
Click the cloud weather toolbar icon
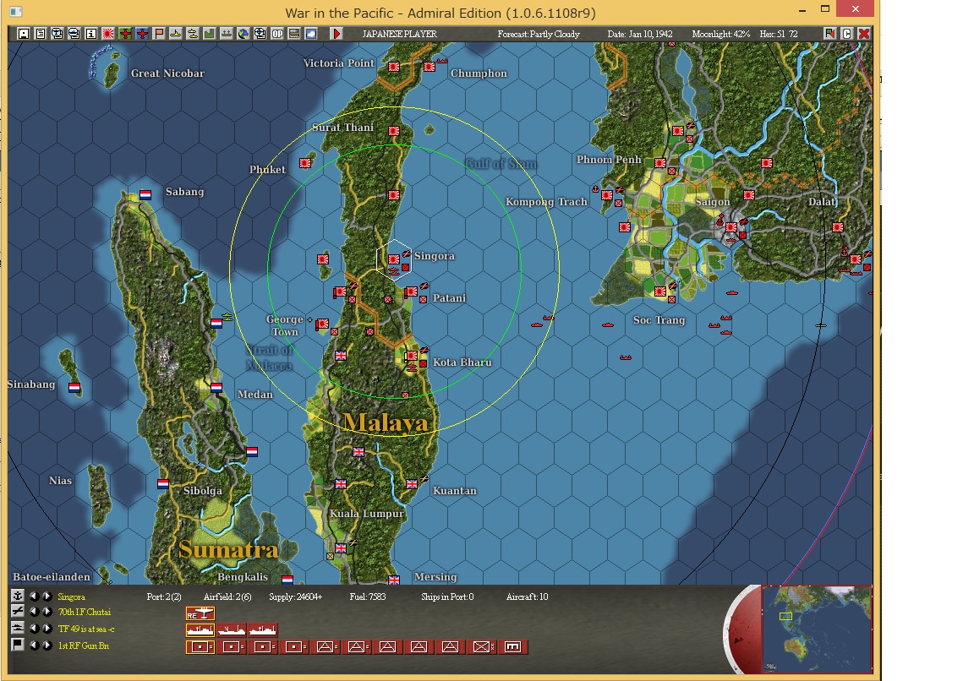pos(310,34)
